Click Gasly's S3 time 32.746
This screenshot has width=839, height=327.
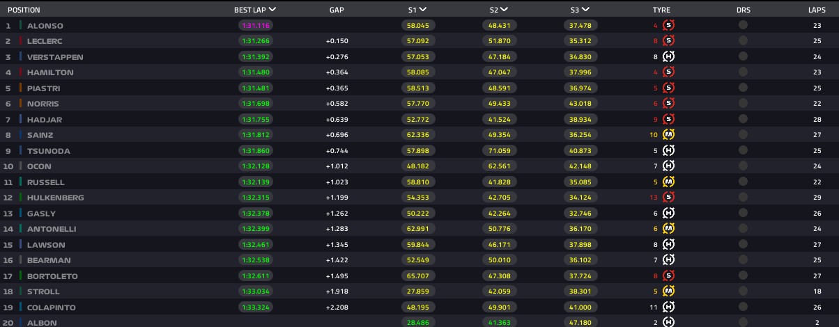tap(580, 214)
